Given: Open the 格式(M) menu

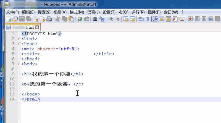Looking at the screenshot, I should click(77, 12).
